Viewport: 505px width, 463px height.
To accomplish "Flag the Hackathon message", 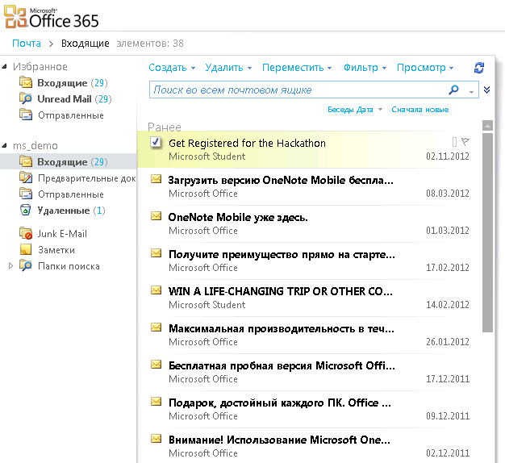I will pos(465,142).
